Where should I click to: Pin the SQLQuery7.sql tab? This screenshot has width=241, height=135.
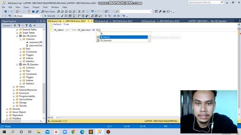(88, 21)
